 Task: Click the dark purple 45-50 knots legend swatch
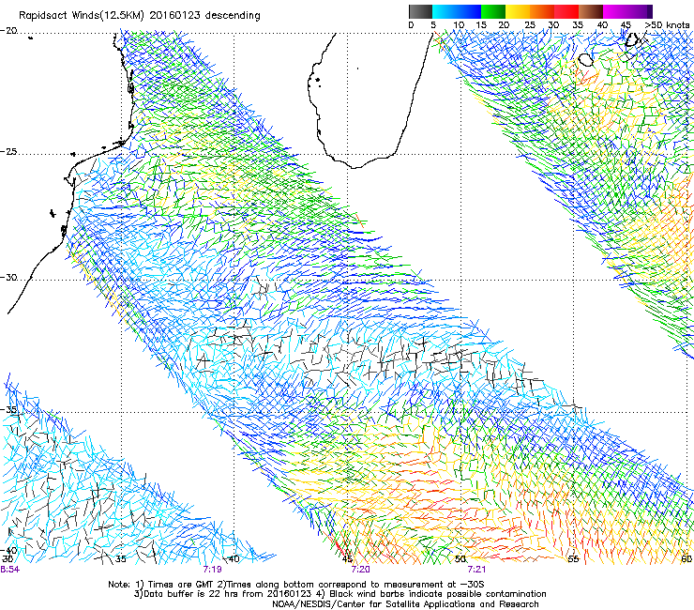(640, 11)
